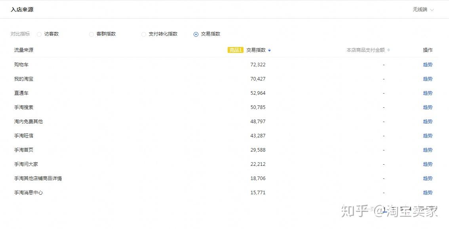Click the 手淘其他店铺商品详情 source row
The image size is (449, 229).
[x=224, y=178]
